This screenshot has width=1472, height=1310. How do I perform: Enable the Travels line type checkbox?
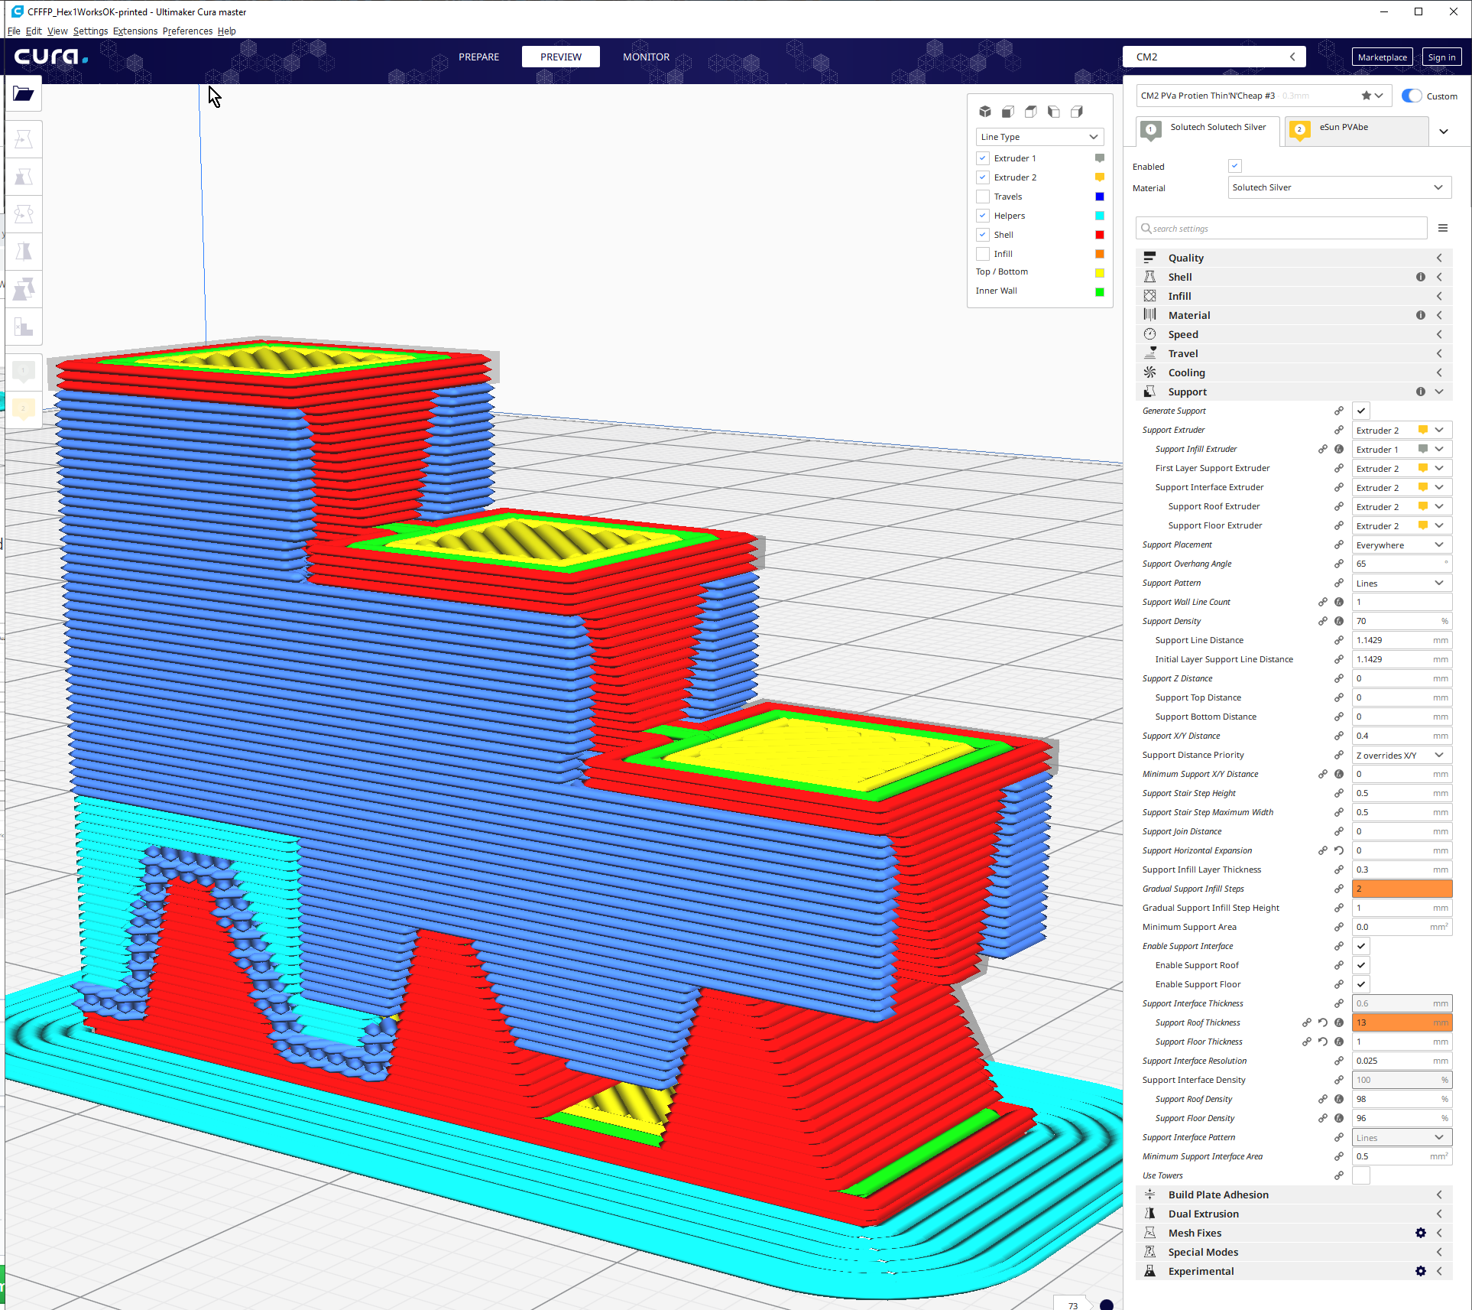(983, 197)
